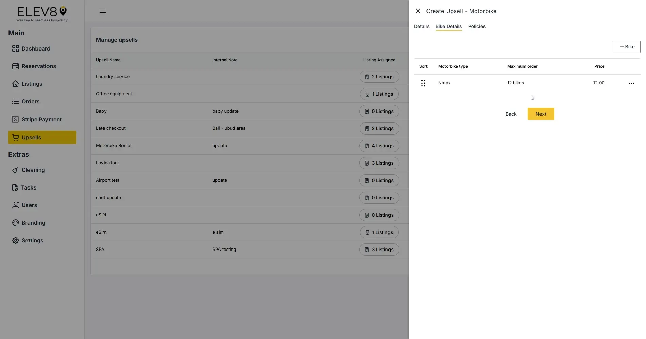Open the 4 Listings for Motorbike Rental
This screenshot has height=339, width=646.
tap(379, 146)
